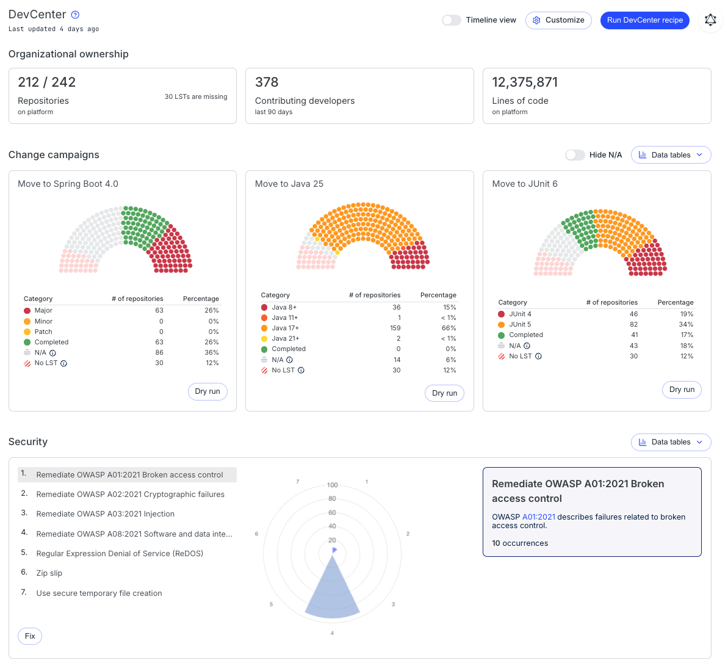Click Dry run for Move to Java 25
728x671 pixels.
pyautogui.click(x=444, y=393)
